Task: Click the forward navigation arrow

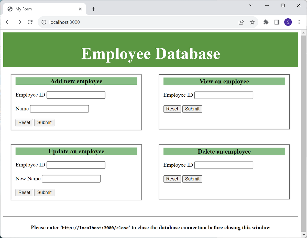Action: click(19, 22)
